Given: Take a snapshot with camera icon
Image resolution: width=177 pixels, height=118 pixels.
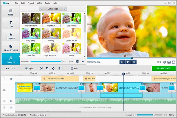Looking at the screenshot, I should pyautogui.click(x=169, y=62).
